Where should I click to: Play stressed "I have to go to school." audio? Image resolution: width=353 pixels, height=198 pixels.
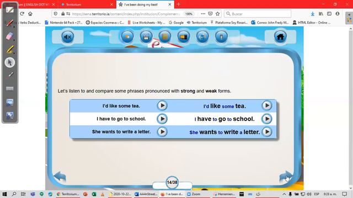click(267, 119)
